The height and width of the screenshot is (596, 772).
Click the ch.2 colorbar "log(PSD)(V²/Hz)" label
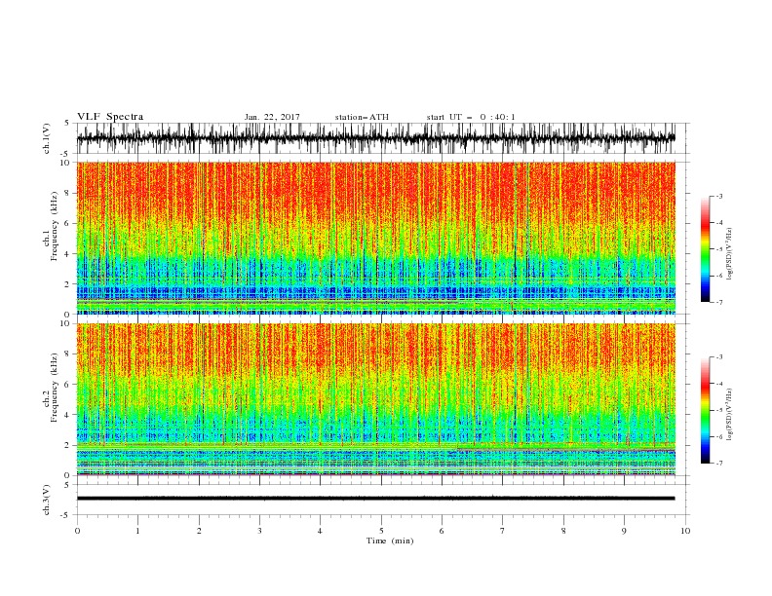click(x=730, y=415)
